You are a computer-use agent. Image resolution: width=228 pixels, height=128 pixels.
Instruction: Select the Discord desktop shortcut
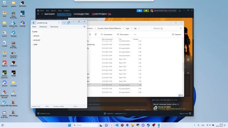point(5,84)
